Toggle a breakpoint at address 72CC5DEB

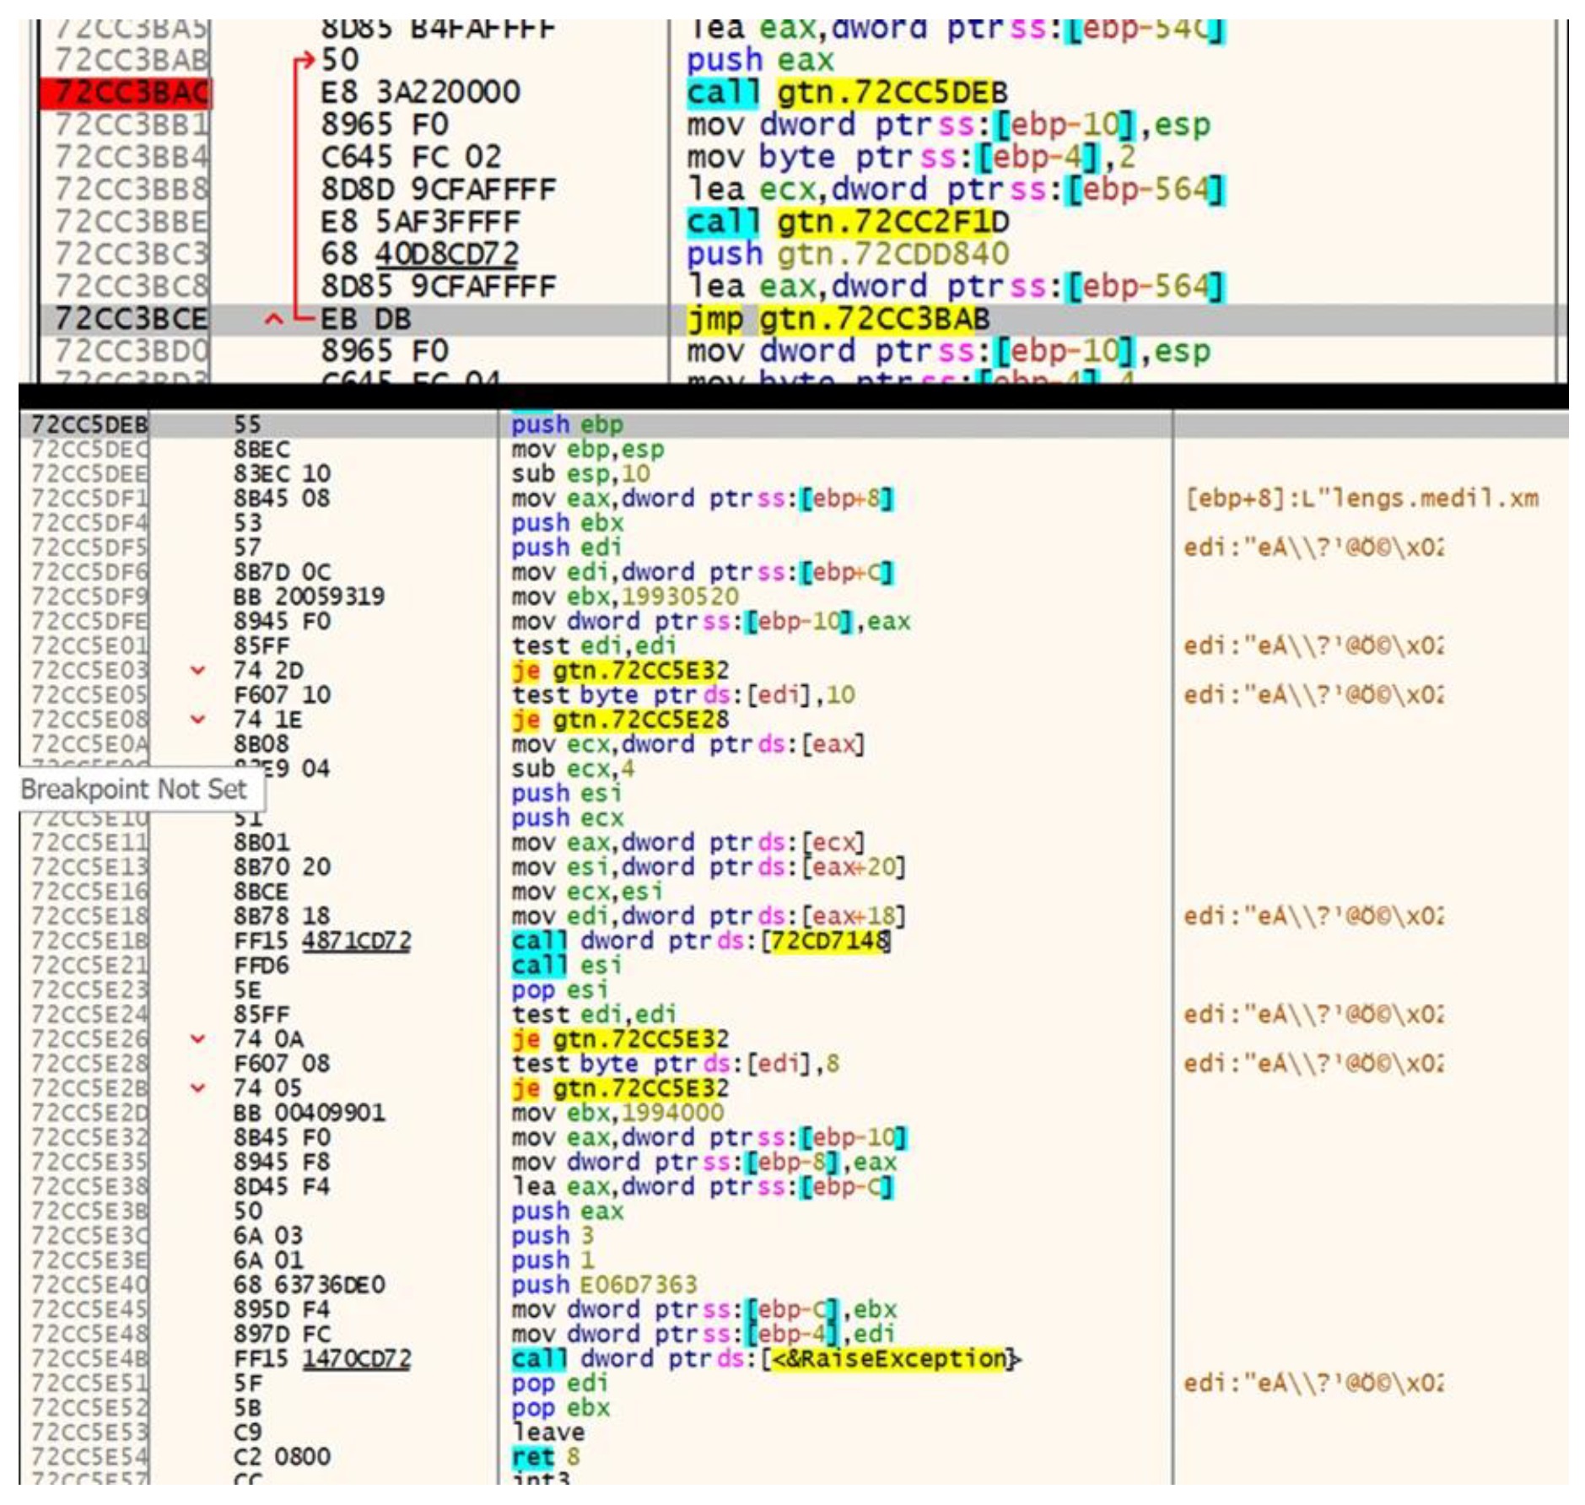(89, 424)
